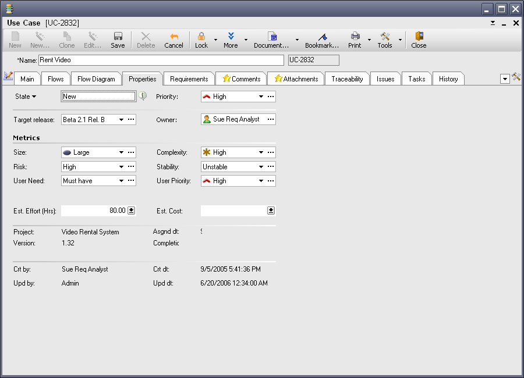Close the use case form
This screenshot has width=524, height=378.
[419, 40]
